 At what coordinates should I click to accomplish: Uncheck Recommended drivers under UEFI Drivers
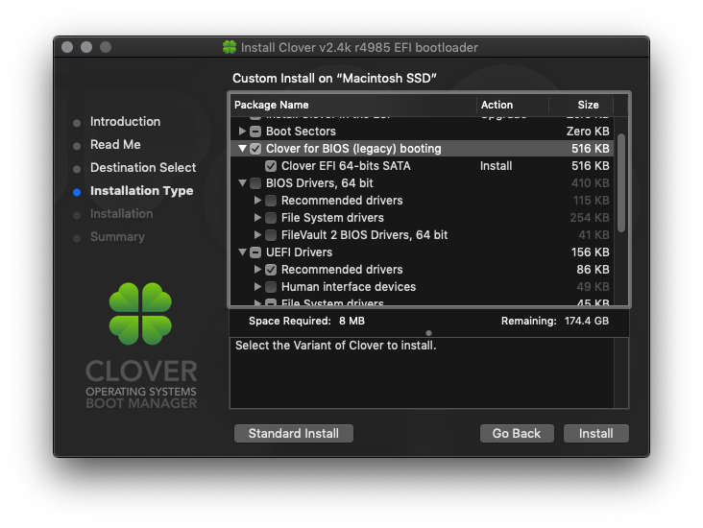(x=271, y=270)
